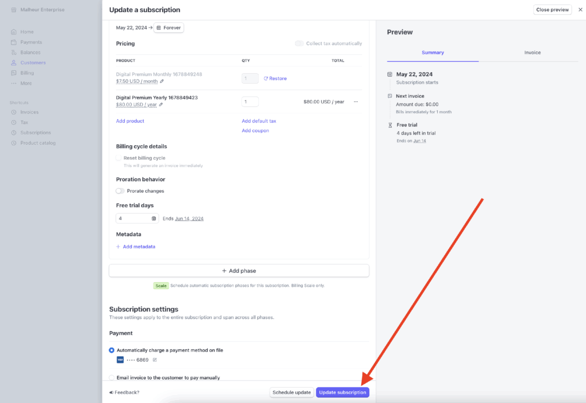The width and height of the screenshot is (586, 403).
Task: Select Email invoice to customer radio option
Action: 112,378
